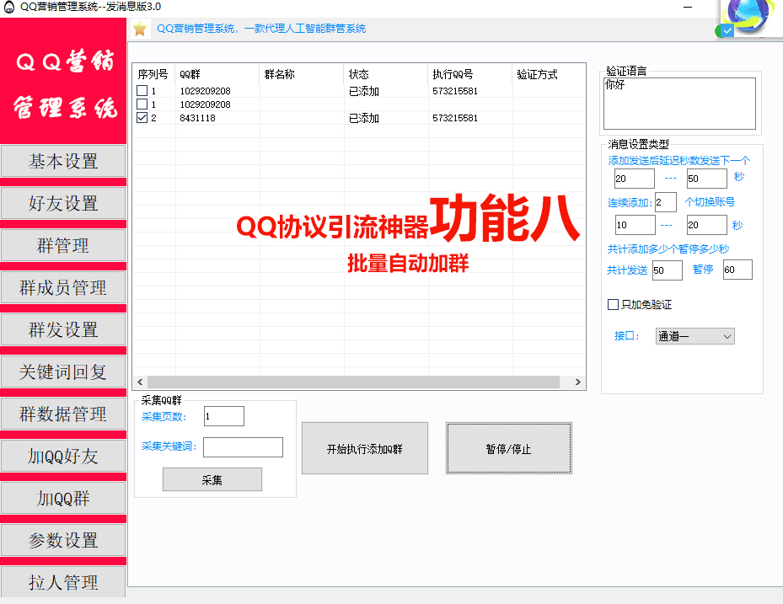Click the QQ群 column header
This screenshot has width=783, height=604.
click(217, 74)
